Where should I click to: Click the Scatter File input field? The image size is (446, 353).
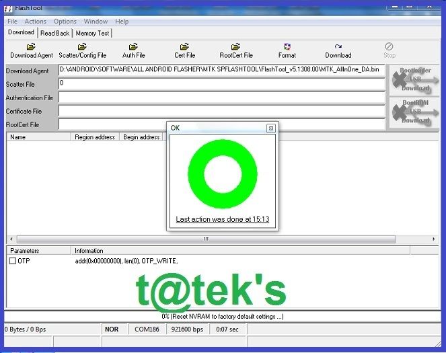tap(221, 84)
